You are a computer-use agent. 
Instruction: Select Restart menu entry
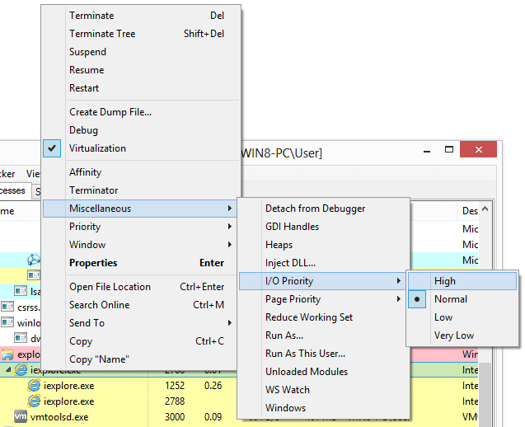point(140,87)
